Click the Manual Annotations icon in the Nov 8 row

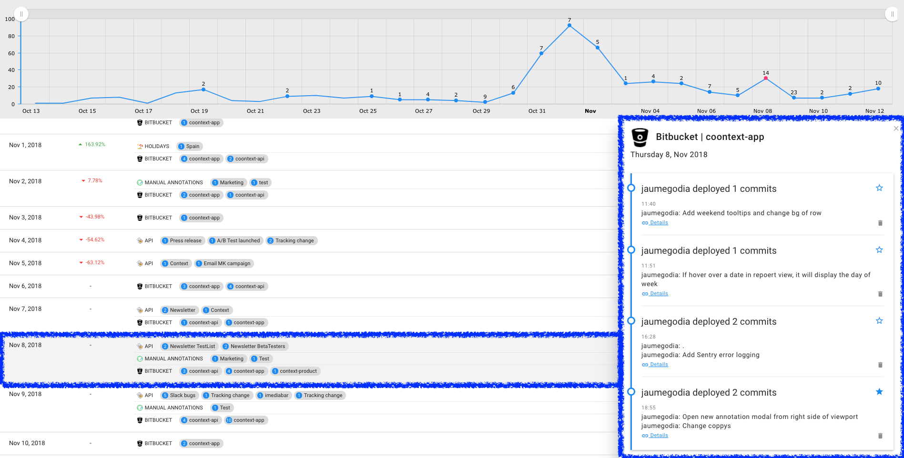click(140, 358)
